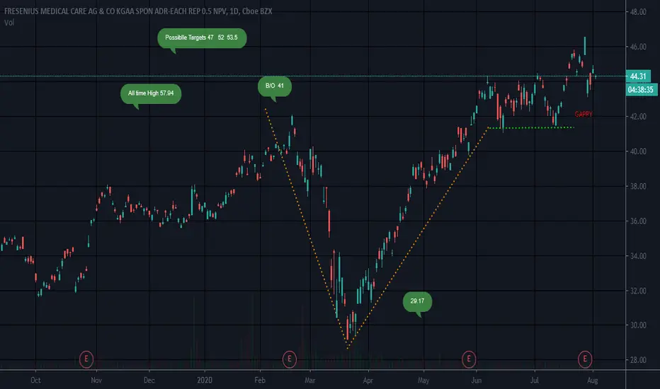Click the earnings marker near June

click(x=469, y=359)
